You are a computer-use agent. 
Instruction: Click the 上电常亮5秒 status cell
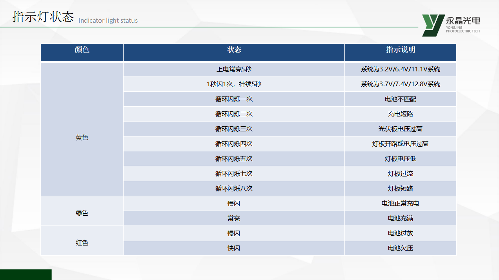point(234,69)
